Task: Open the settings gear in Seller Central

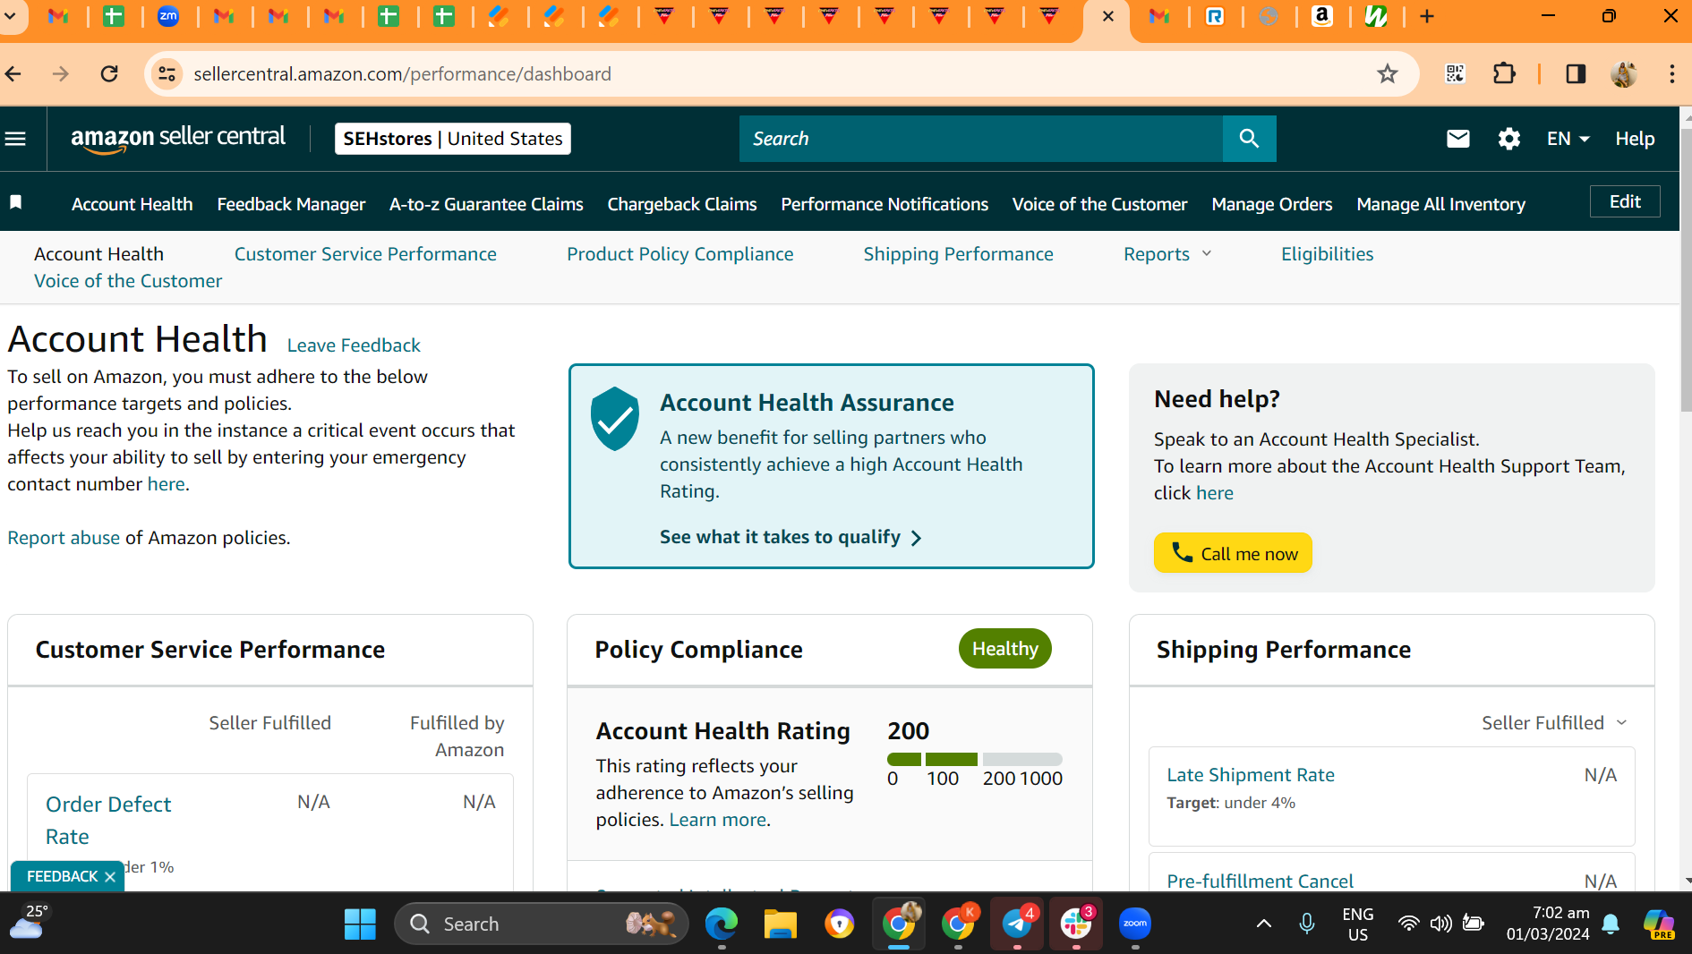Action: point(1508,139)
